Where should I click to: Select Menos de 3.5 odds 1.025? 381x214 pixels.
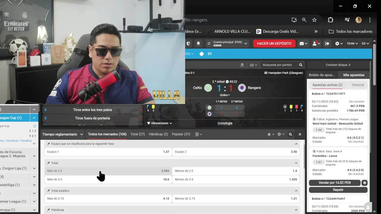[x=236, y=179]
